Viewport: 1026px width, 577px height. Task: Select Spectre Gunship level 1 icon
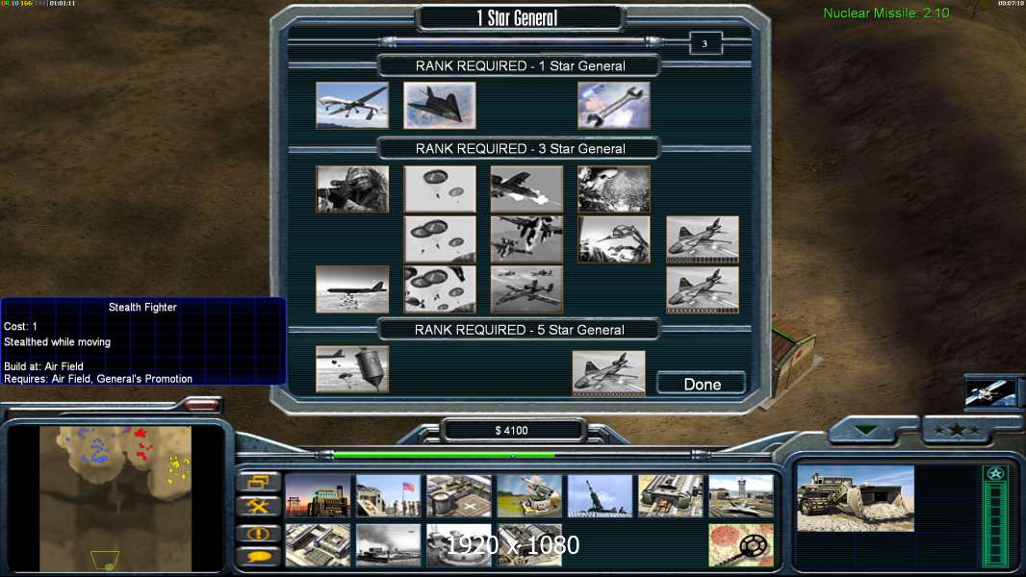click(x=703, y=239)
